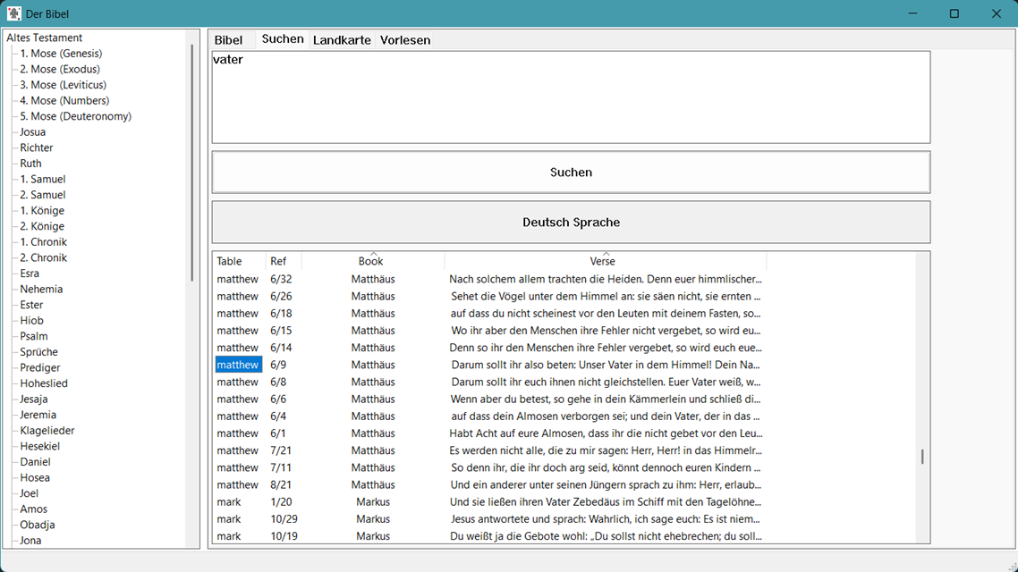1018x572 pixels.
Task: Choose Nehemia in the book list
Action: [41, 290]
